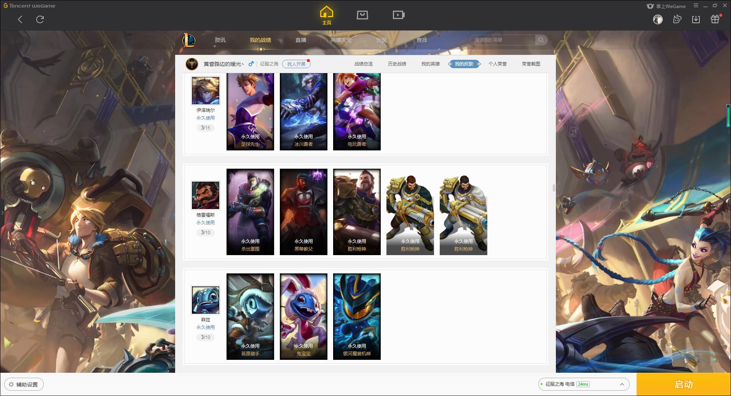Click the 找人开黑 button

click(296, 64)
